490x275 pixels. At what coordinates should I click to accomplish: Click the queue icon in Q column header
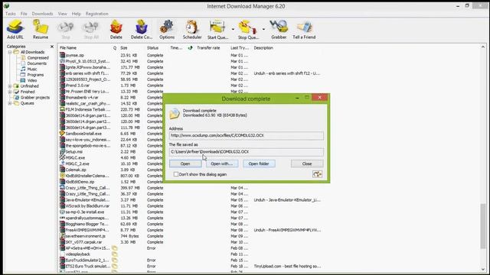coord(115,48)
